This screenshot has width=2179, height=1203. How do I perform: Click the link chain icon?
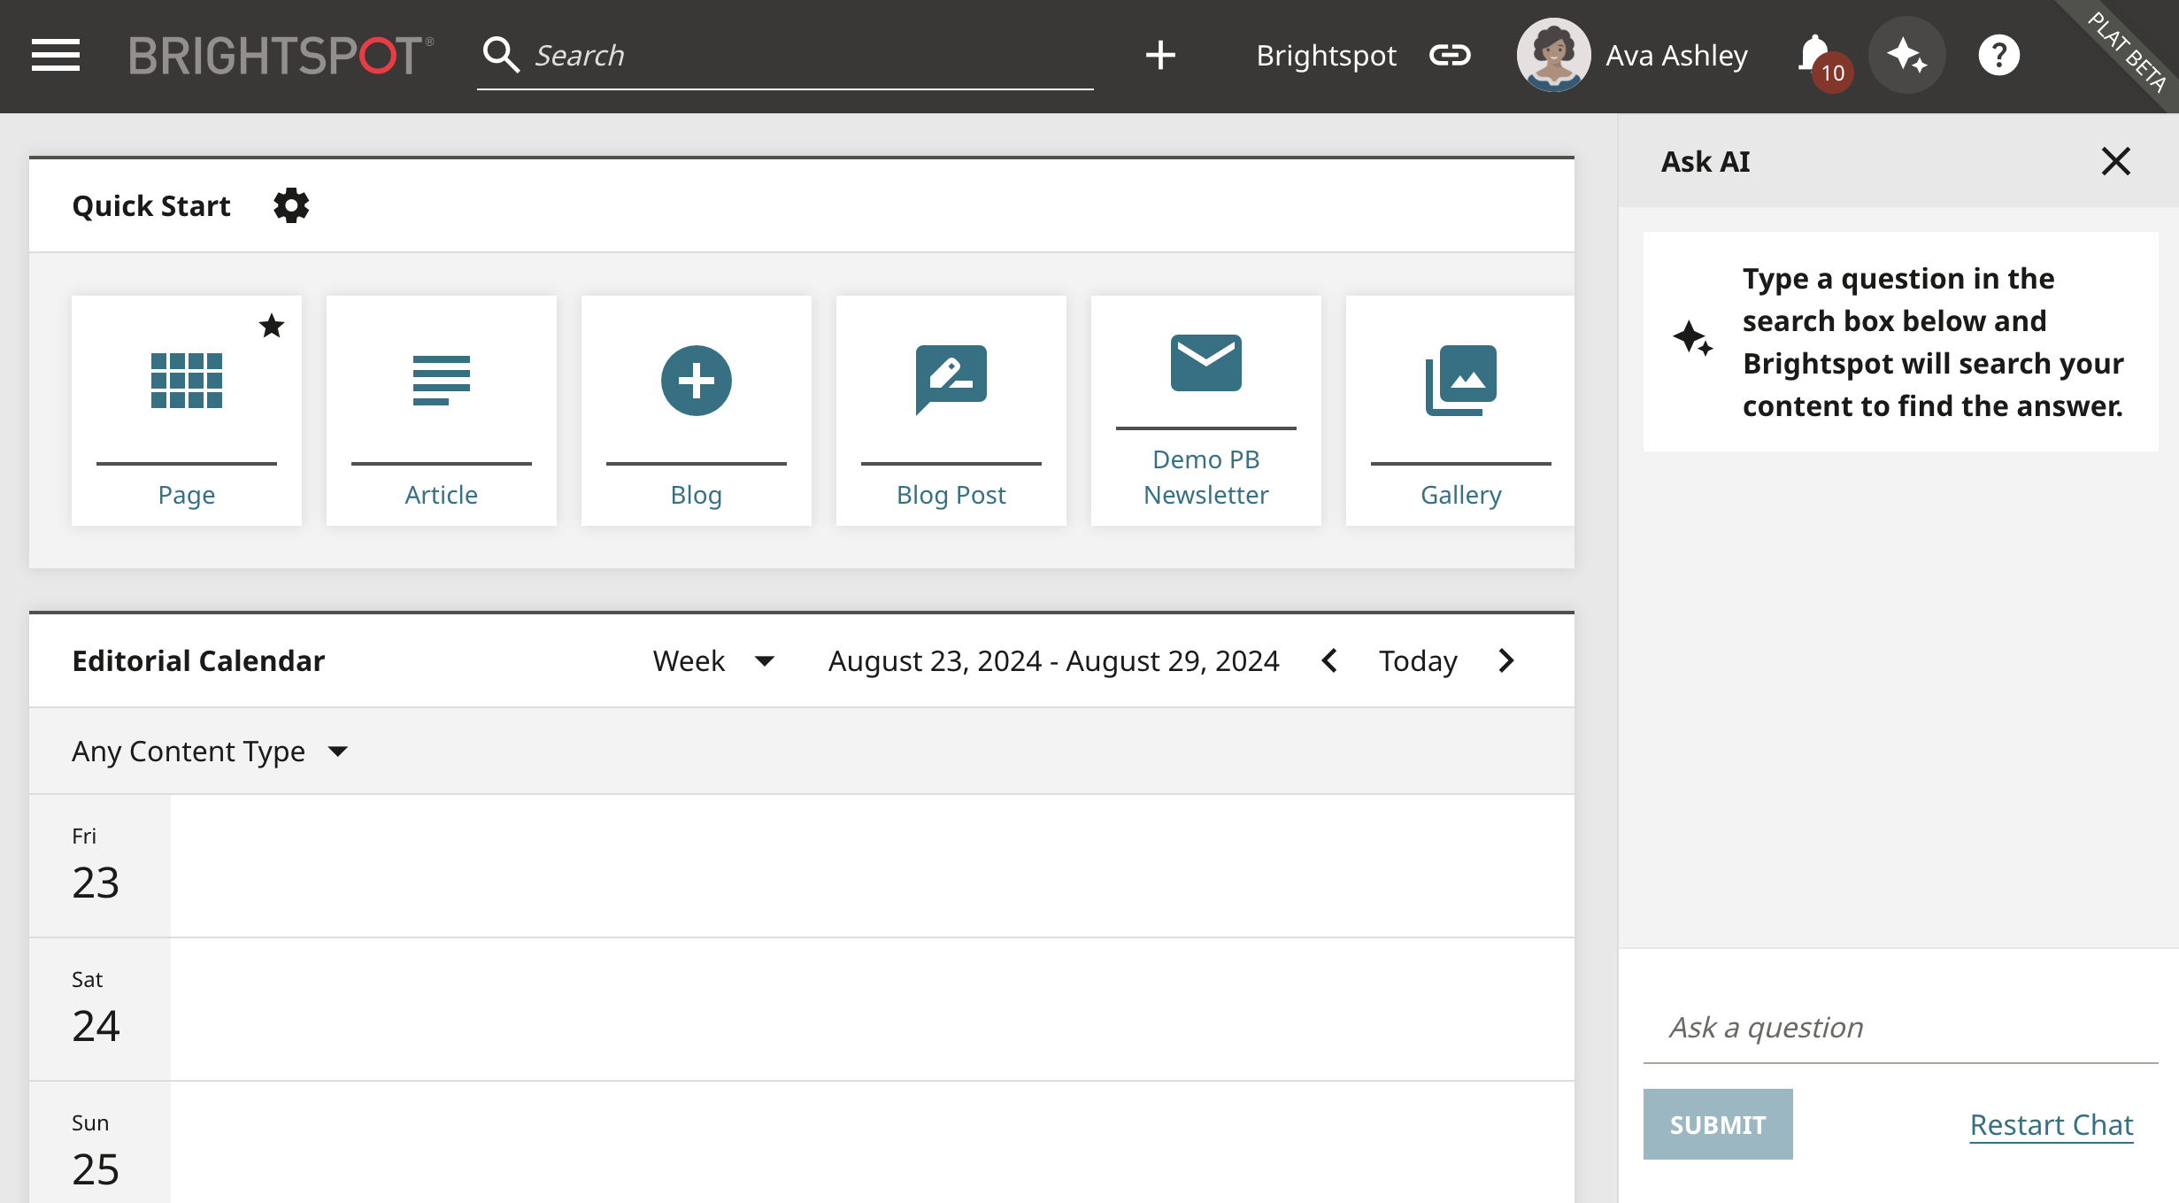click(x=1450, y=55)
